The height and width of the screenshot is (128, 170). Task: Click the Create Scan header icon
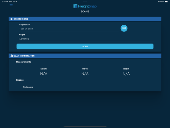click(x=11, y=19)
